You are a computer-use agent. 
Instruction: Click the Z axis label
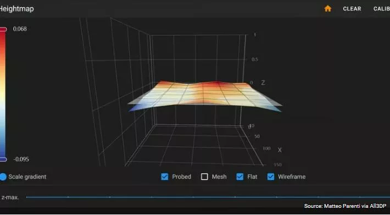(x=263, y=82)
